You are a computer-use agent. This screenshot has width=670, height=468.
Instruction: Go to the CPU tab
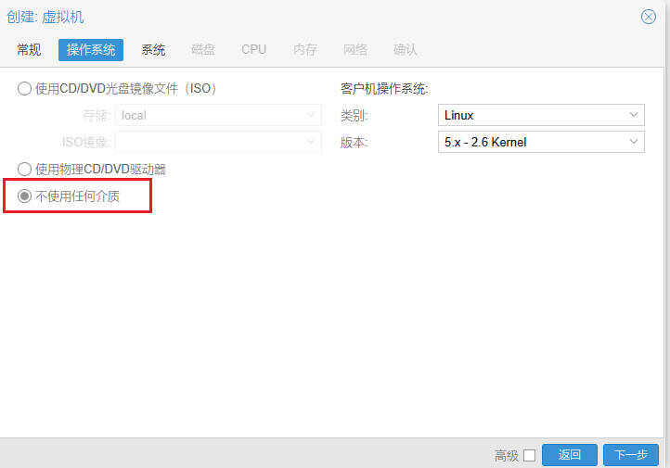coord(254,50)
